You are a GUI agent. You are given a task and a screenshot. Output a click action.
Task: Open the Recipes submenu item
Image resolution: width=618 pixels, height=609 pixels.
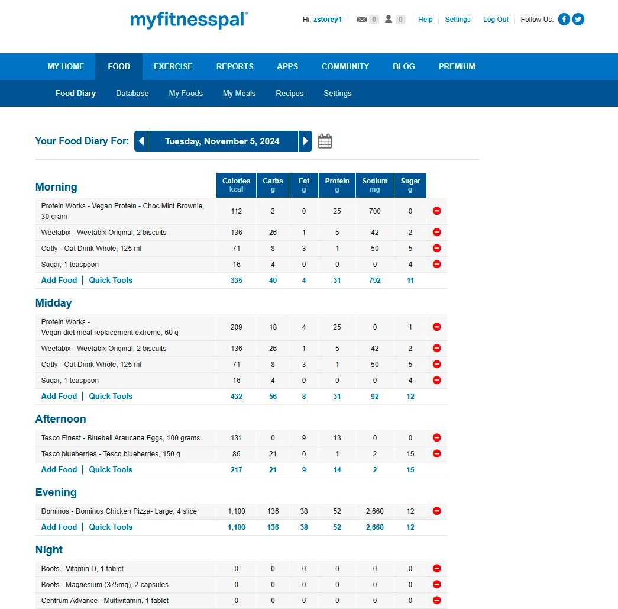(x=290, y=93)
